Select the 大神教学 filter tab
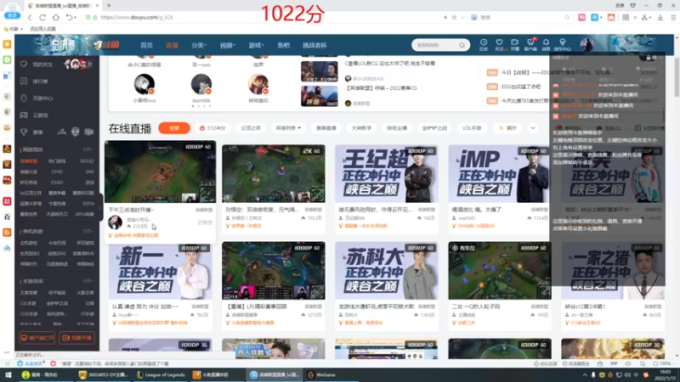 [x=361, y=128]
